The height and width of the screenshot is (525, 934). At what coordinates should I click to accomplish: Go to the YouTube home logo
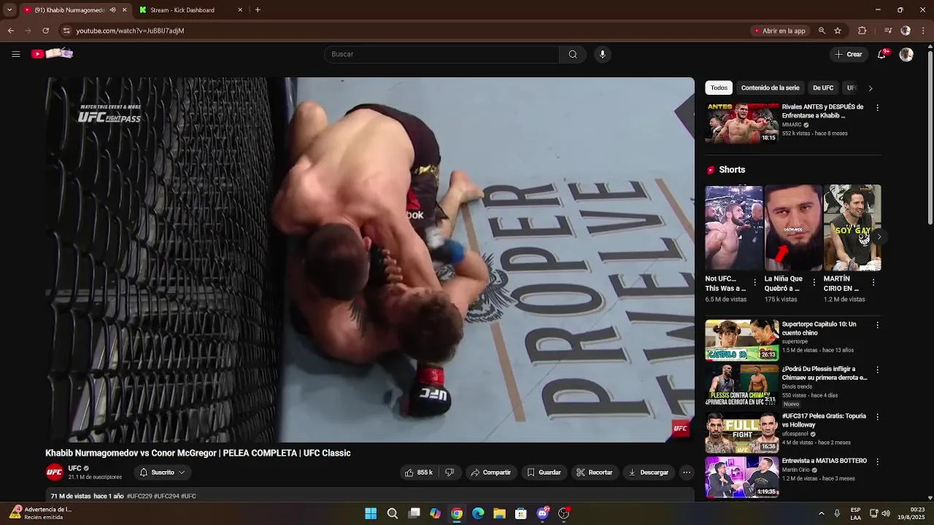(52, 53)
